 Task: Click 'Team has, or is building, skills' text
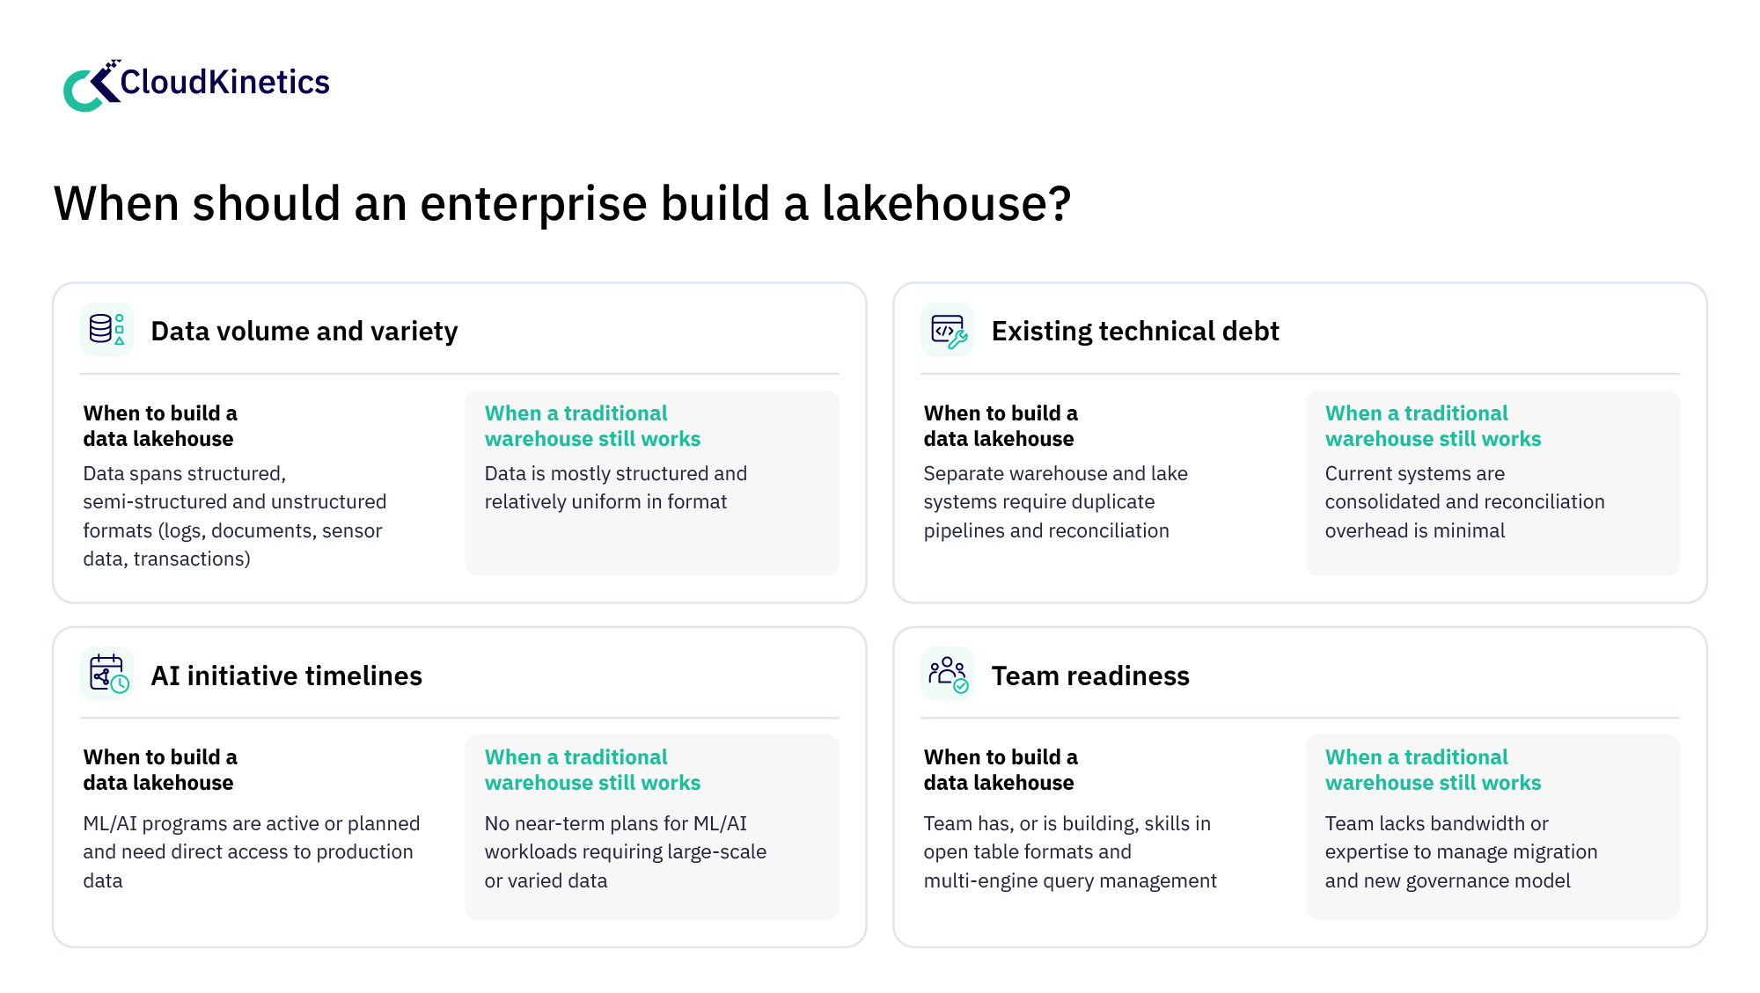coord(1070,851)
